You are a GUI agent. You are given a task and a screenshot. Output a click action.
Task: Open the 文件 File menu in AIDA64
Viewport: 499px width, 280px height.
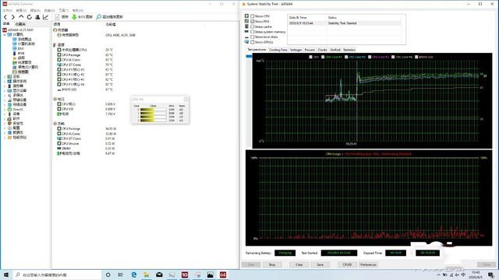[x=8, y=10]
